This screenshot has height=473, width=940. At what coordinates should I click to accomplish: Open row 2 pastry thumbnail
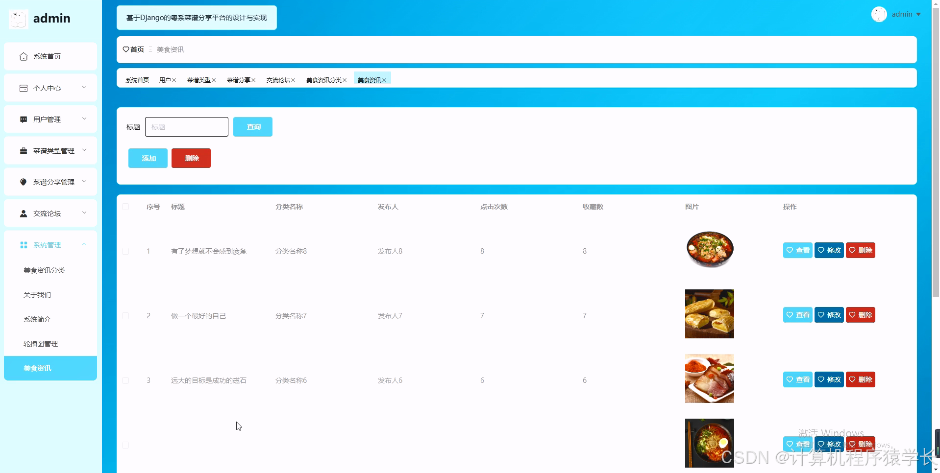coord(710,314)
